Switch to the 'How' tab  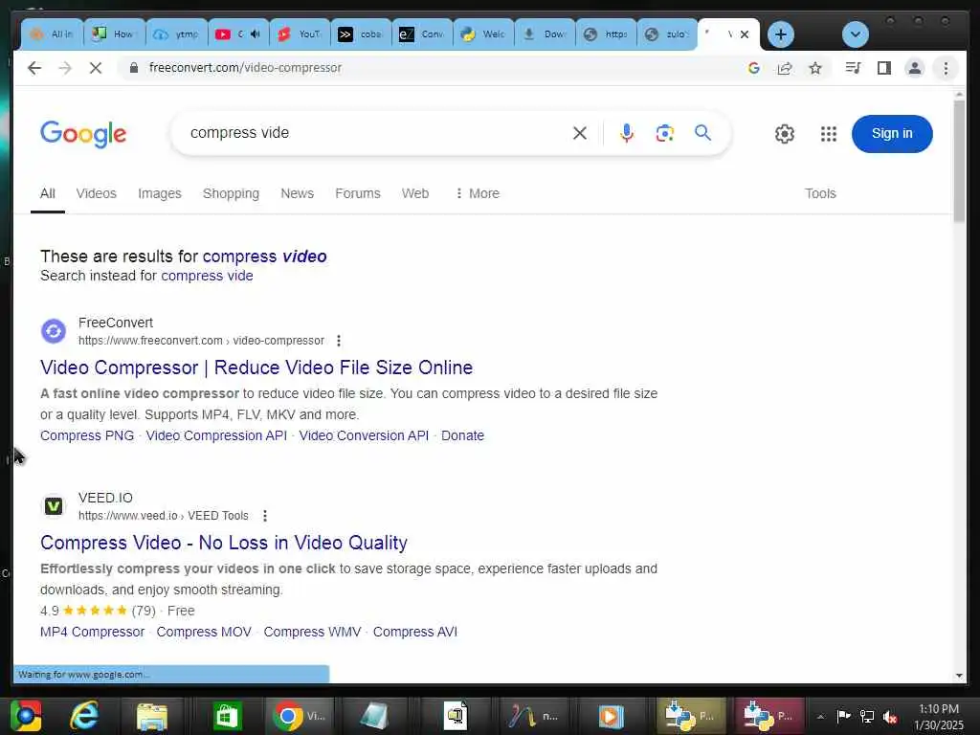115,34
